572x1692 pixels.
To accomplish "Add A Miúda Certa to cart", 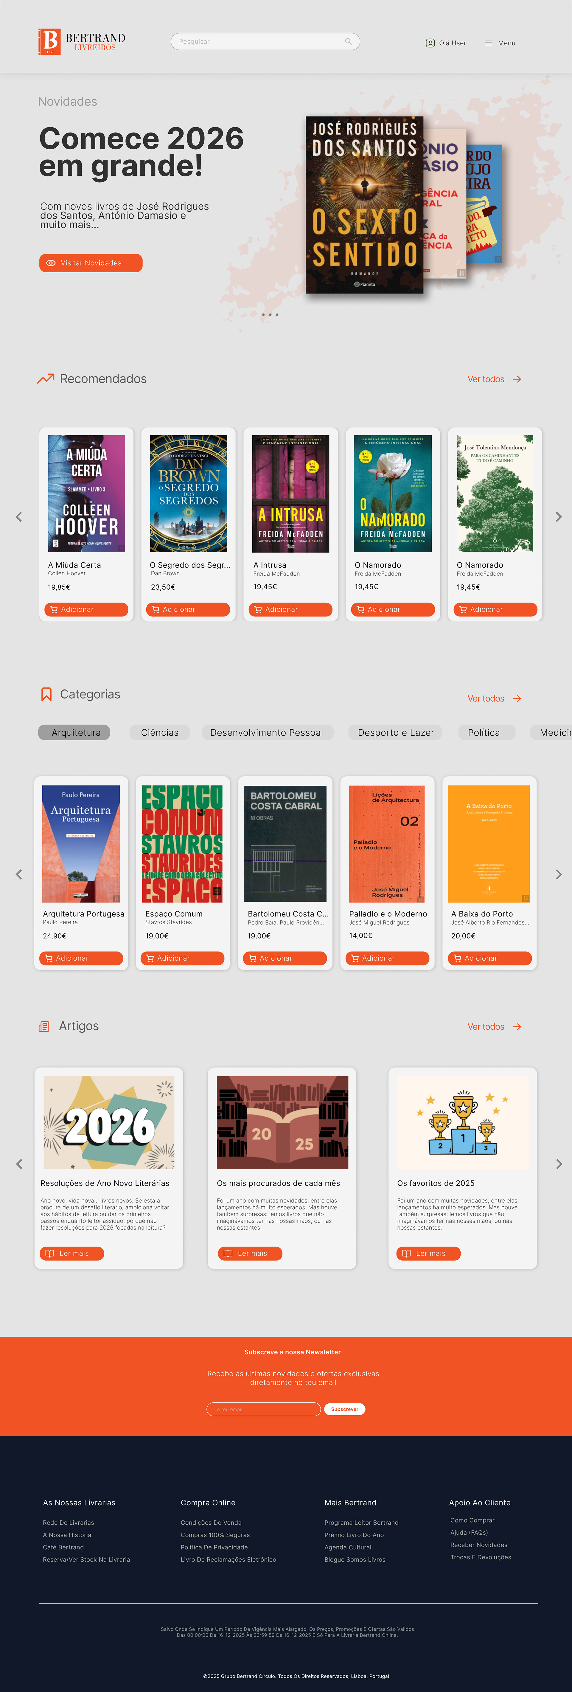I will point(86,610).
